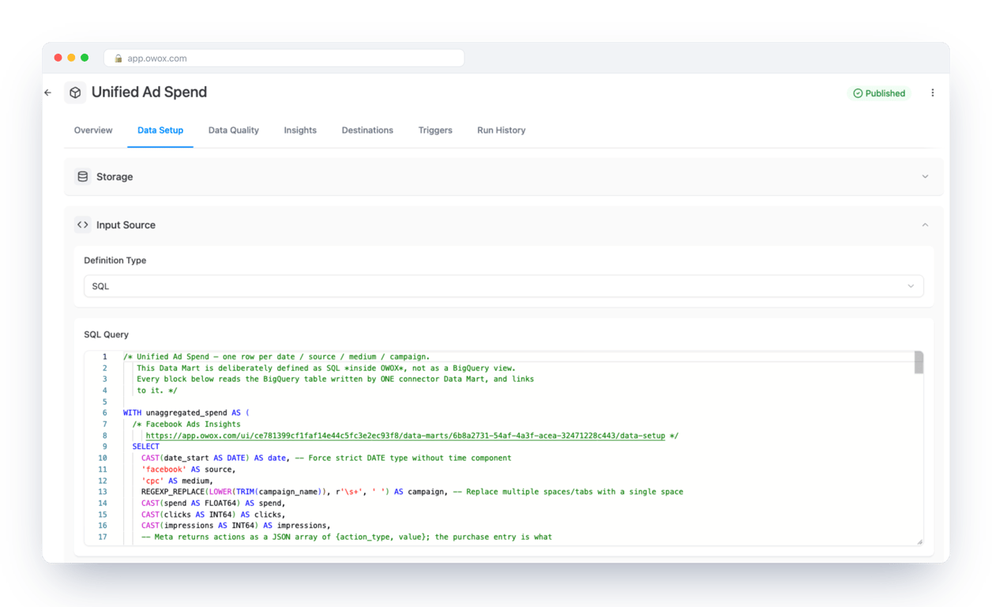
Task: Click line number 17 in the gutter
Action: coord(103,537)
